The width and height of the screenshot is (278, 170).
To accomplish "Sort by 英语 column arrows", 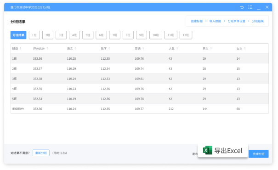I will tap(143, 48).
